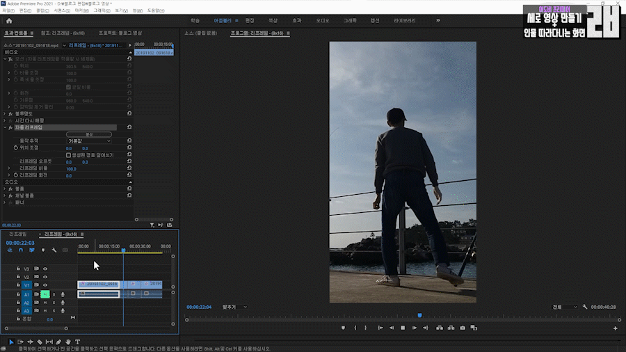Select the Ripple Edit tool
Viewport: 626px width, 352px height.
pos(30,342)
